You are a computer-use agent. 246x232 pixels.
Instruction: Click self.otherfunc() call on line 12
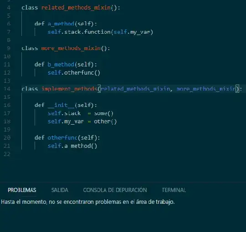click(74, 73)
